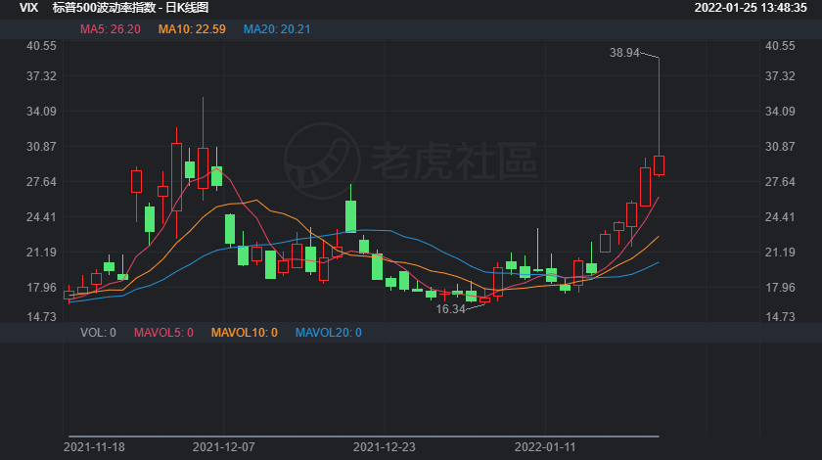Viewport: 822px width, 460px height.
Task: Click the 38.94 high price label
Action: click(624, 53)
